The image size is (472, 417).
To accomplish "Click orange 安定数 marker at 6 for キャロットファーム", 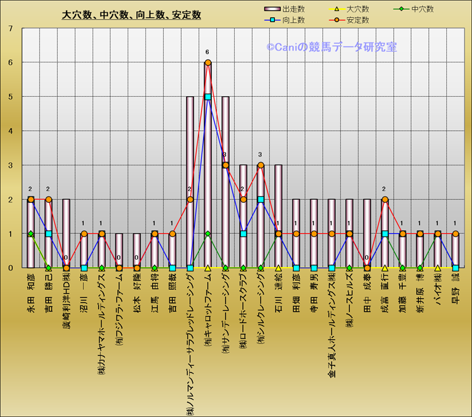I will (x=208, y=63).
